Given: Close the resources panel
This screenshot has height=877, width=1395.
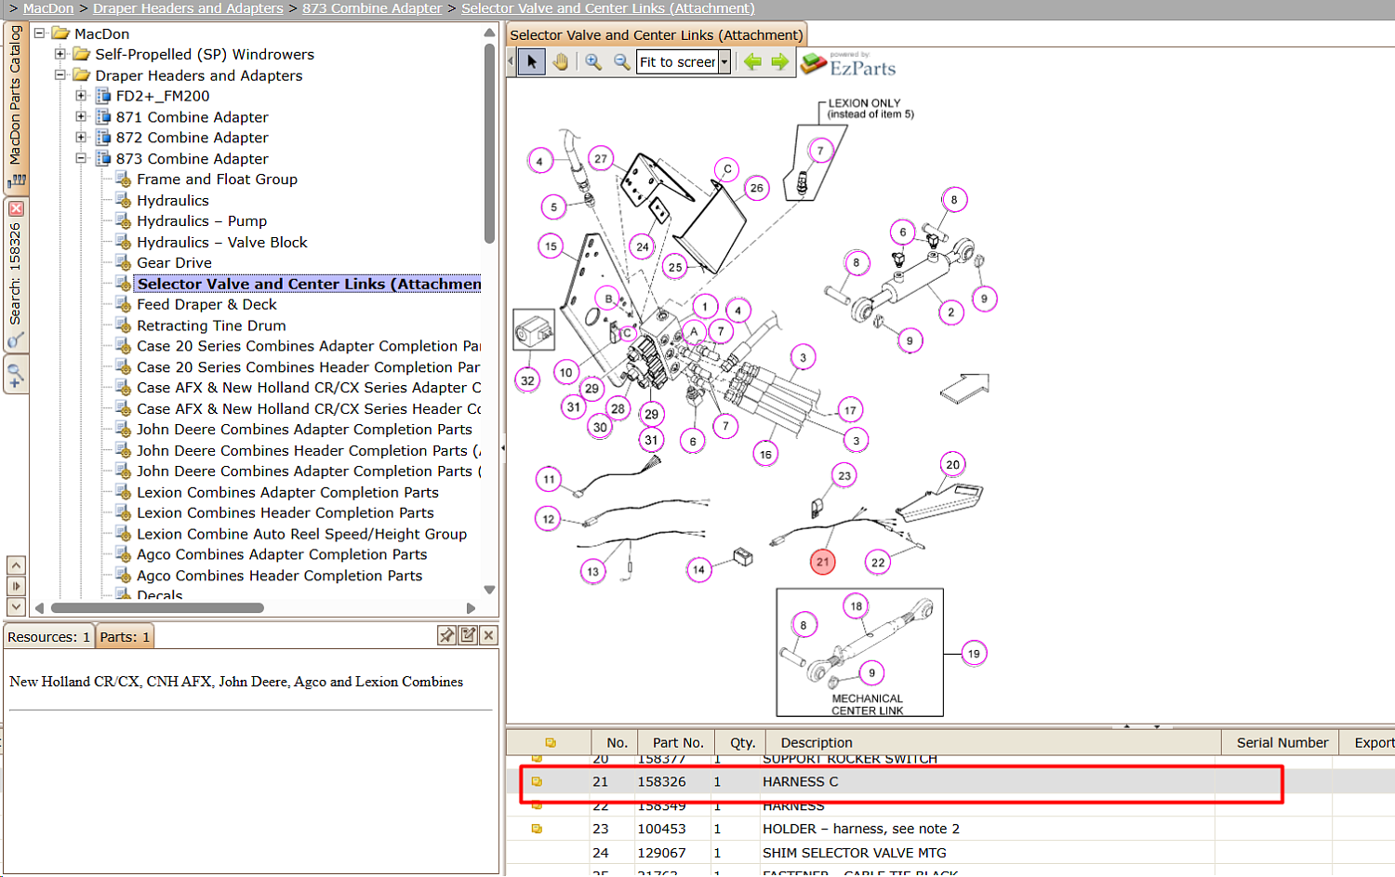Looking at the screenshot, I should click(489, 635).
